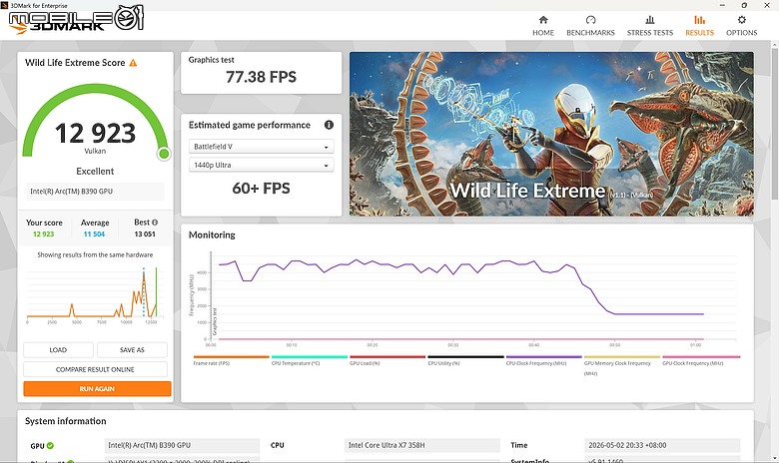
Task: Click the green score gauge end marker
Action: pos(164,154)
